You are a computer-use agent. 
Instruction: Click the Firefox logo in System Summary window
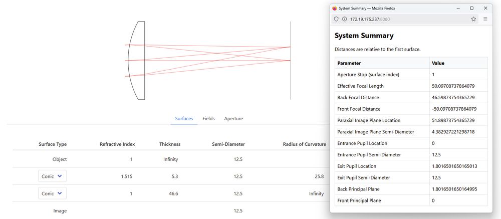335,9
